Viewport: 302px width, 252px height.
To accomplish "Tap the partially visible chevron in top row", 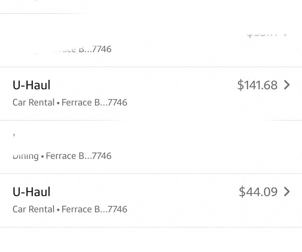I will [x=285, y=33].
